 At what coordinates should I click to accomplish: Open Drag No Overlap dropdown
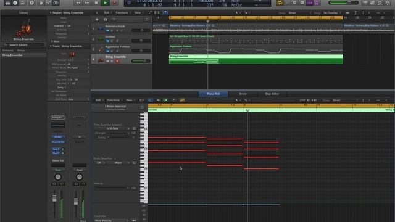332,12
